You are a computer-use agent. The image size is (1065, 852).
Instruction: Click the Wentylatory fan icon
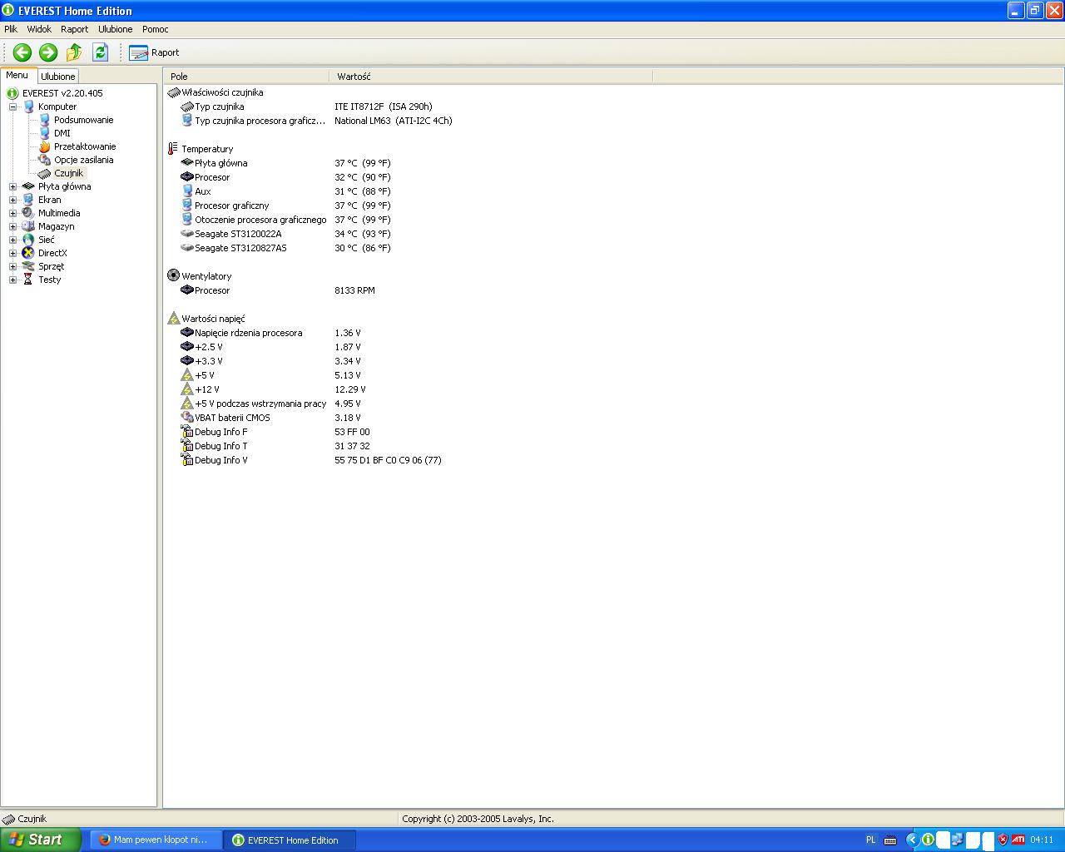(x=173, y=275)
